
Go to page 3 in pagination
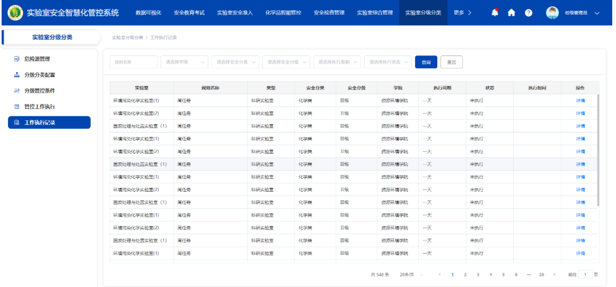pos(478,275)
